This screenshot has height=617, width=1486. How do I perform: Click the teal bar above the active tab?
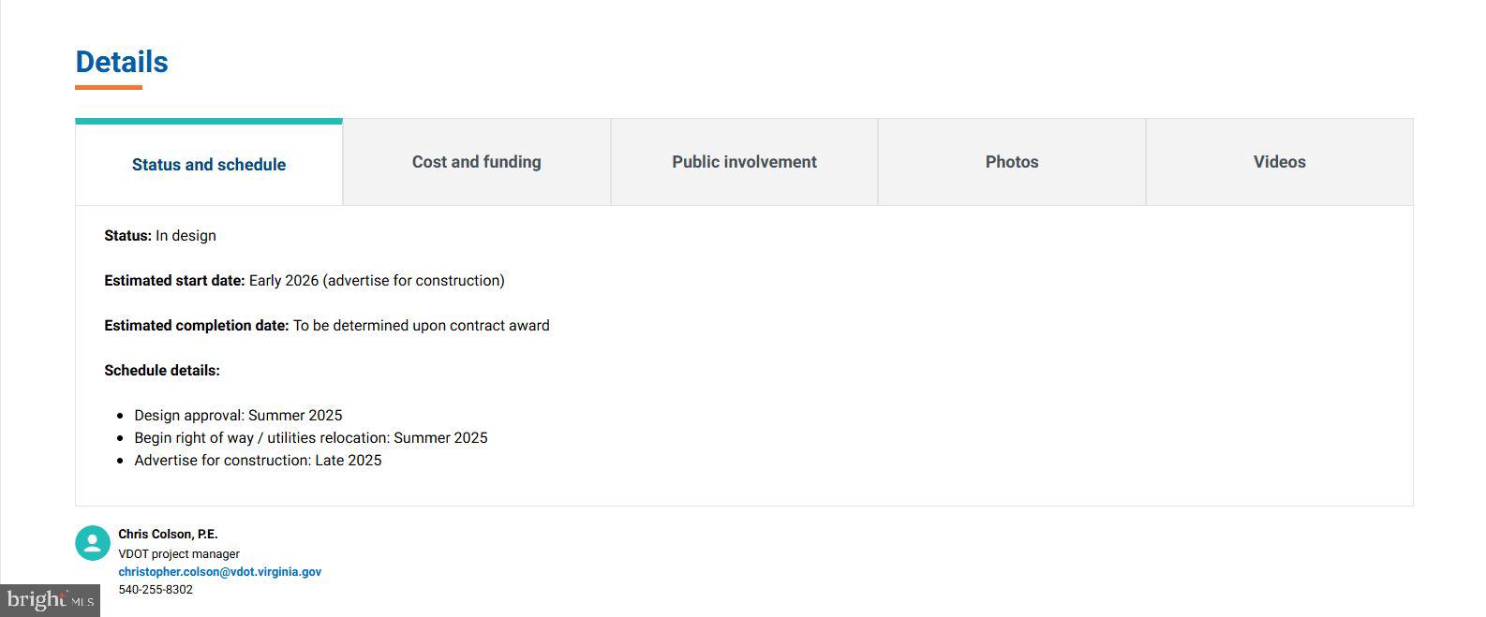tap(209, 121)
